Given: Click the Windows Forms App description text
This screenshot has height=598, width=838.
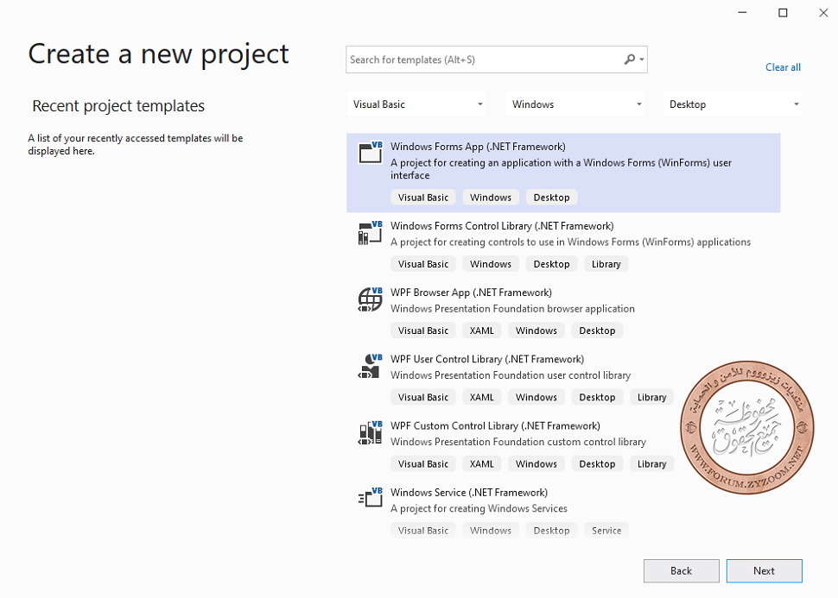Looking at the screenshot, I should (x=561, y=169).
